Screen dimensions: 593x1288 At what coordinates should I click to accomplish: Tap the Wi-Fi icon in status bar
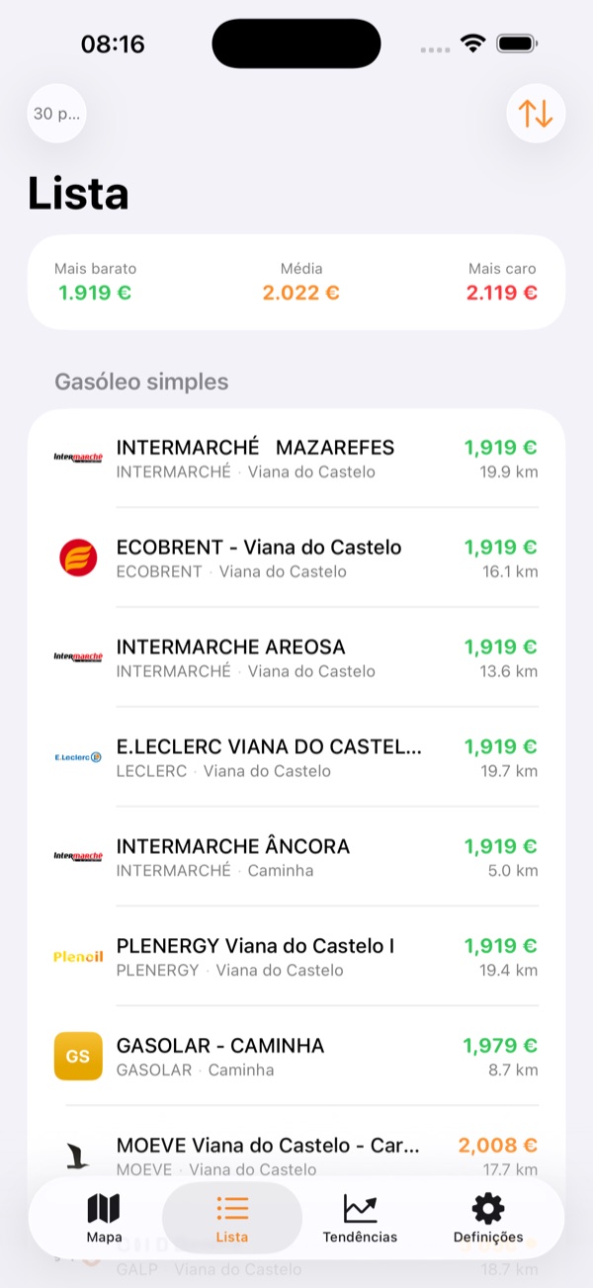pos(472,43)
